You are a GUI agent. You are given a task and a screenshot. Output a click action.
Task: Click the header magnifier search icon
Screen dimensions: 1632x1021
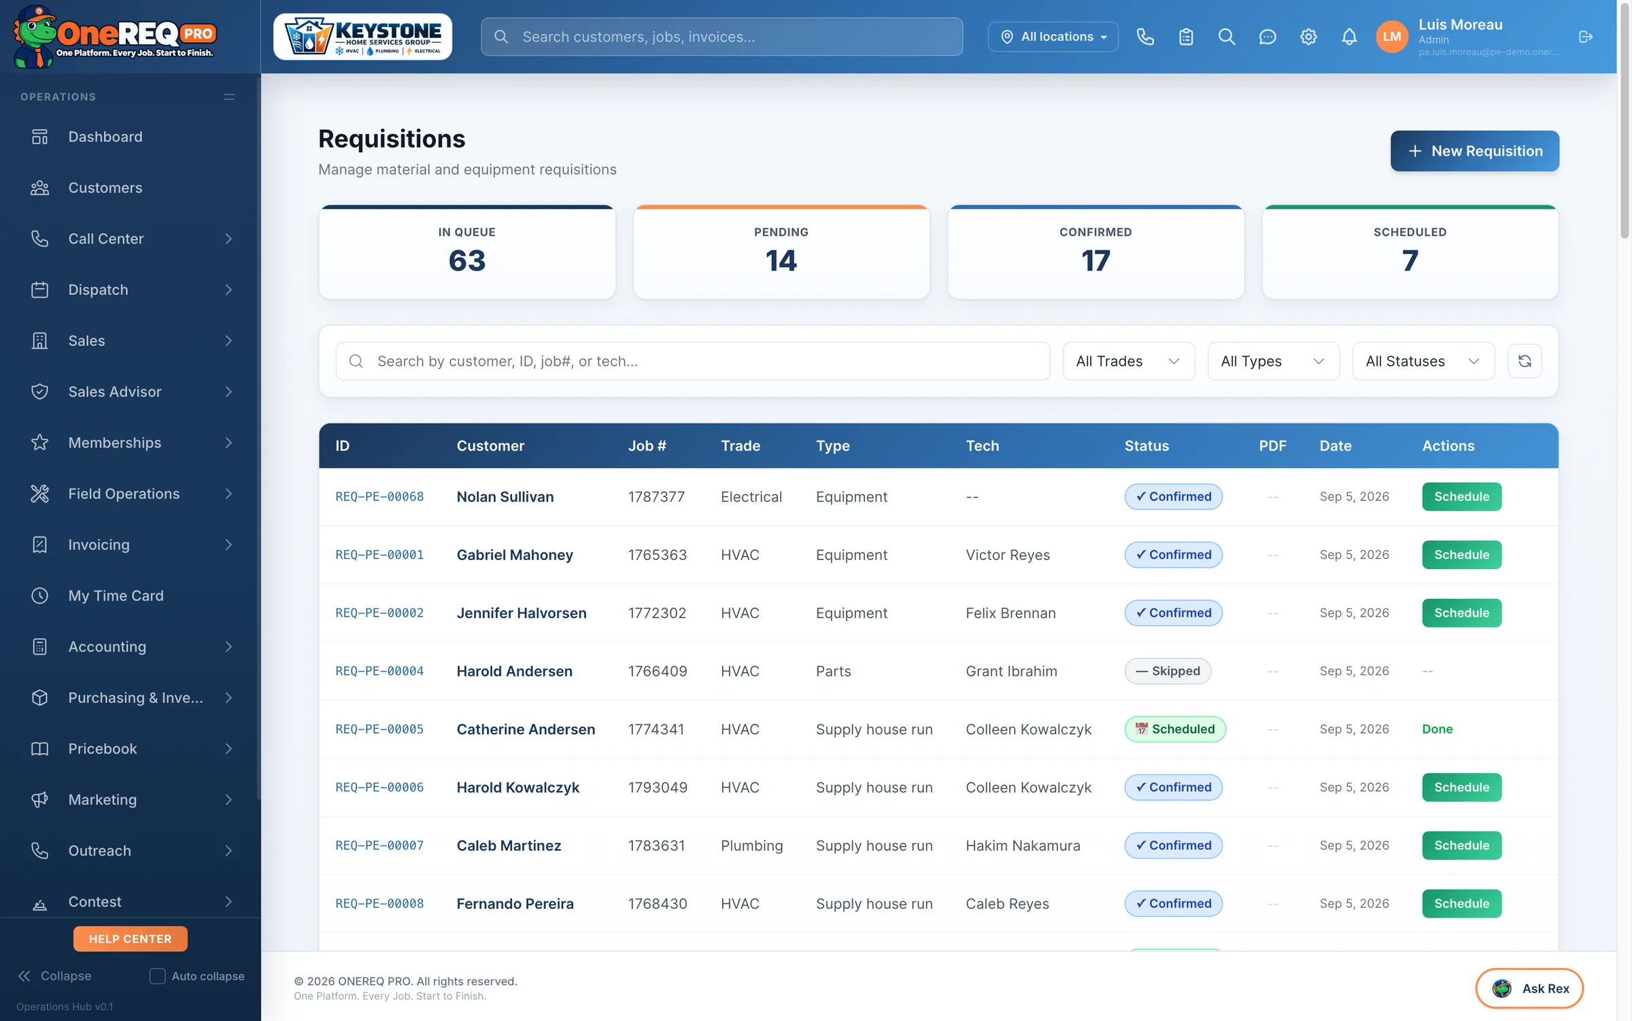pyautogui.click(x=1227, y=37)
